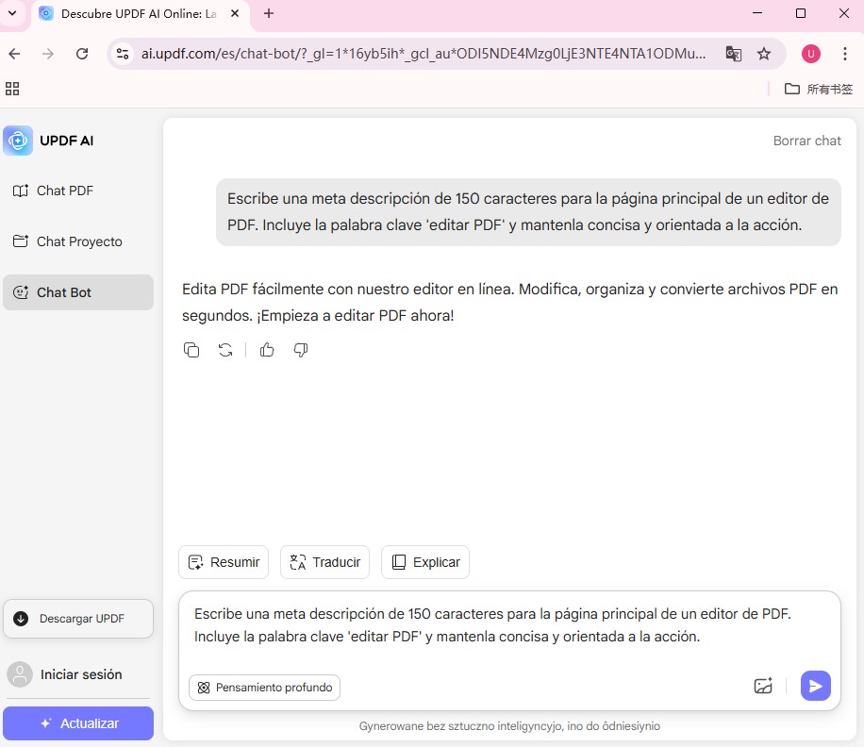Bookmark this page with the star icon

764,54
